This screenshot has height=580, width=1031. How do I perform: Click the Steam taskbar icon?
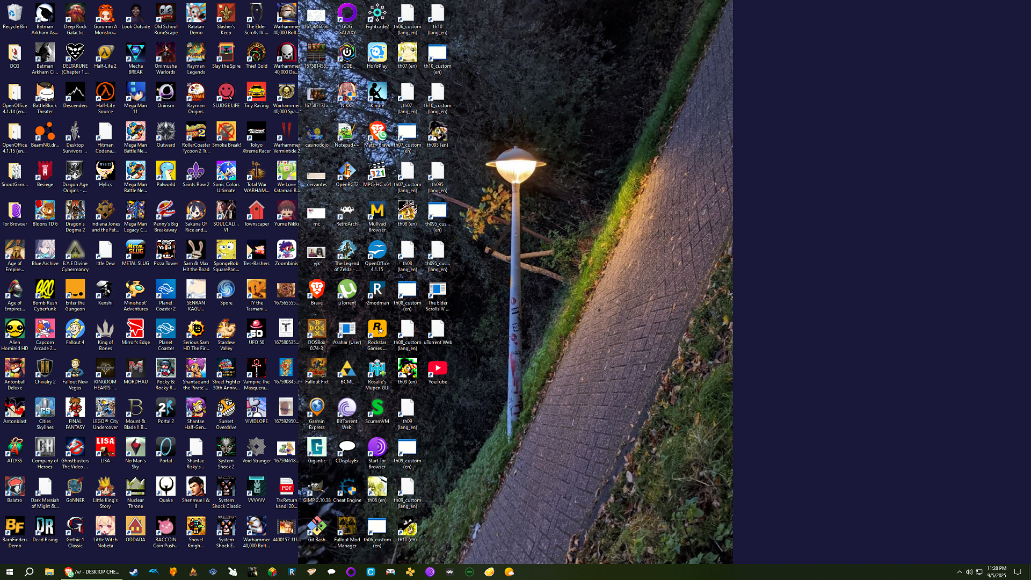coord(134,572)
